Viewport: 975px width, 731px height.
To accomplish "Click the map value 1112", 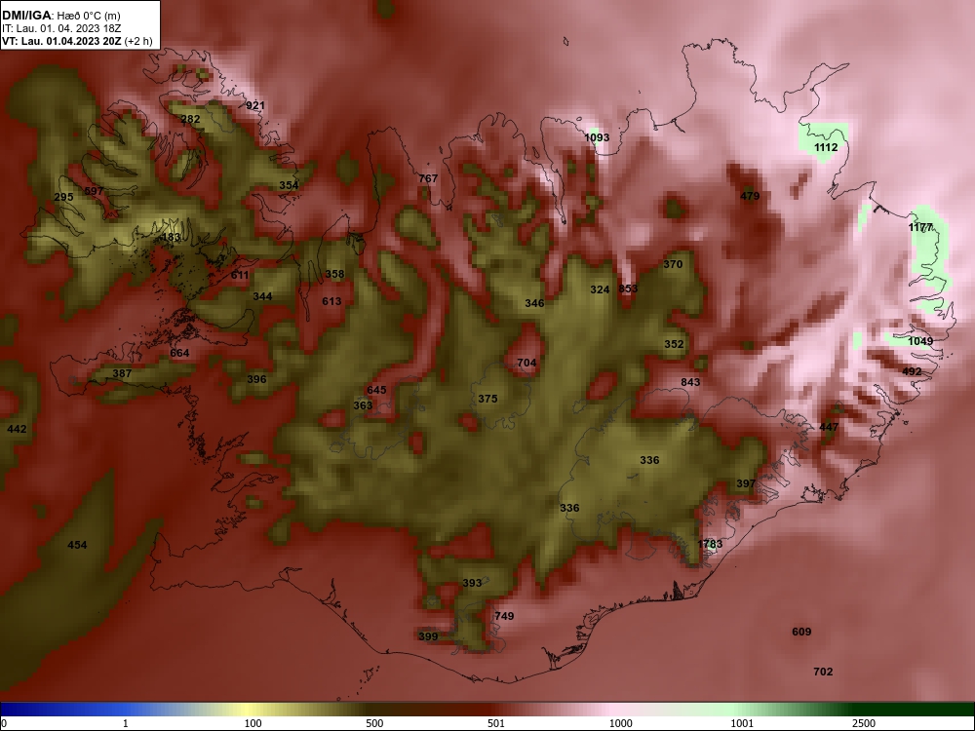I will [826, 147].
